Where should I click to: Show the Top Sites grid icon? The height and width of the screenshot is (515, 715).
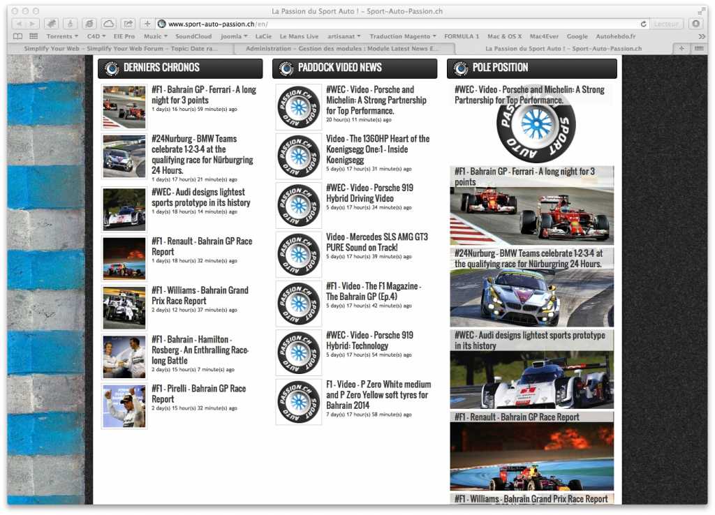(x=33, y=36)
